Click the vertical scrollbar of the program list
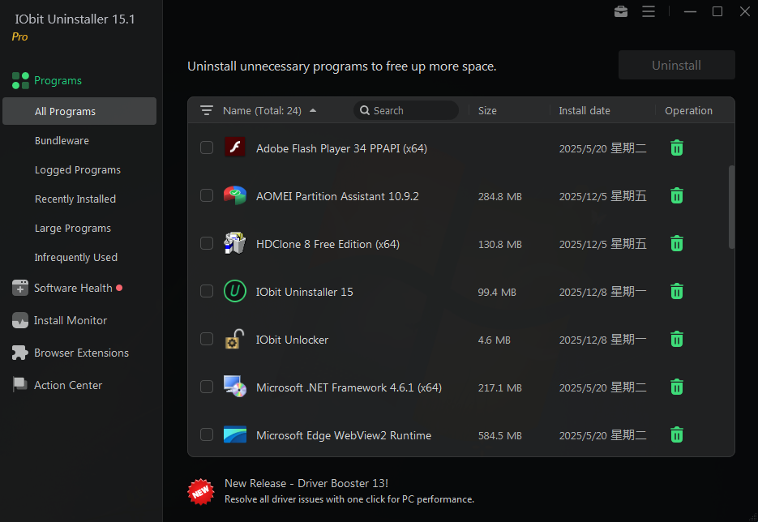This screenshot has width=758, height=522. [x=731, y=207]
